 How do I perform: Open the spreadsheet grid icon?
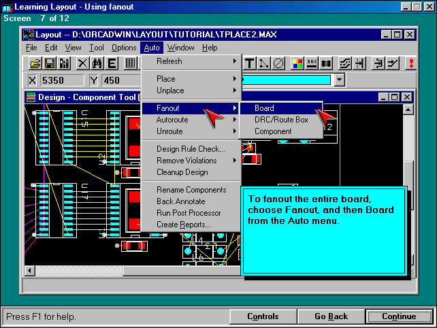131,63
